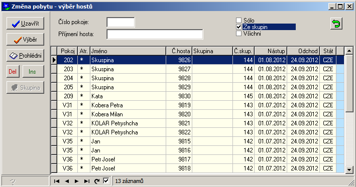
Task: Sort by the Nástup column header
Action: tap(271, 51)
